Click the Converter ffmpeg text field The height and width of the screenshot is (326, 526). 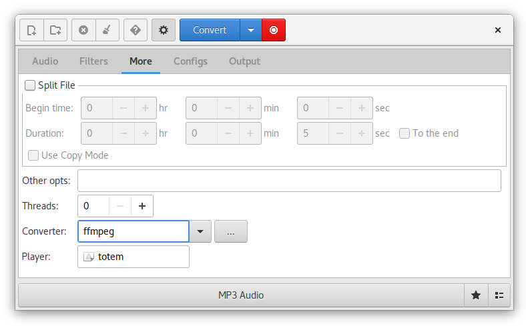tap(134, 231)
